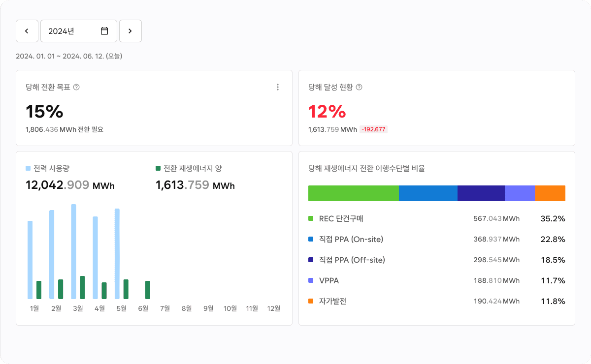Open the calendar icon next to 2024년
591x364 pixels.
pyautogui.click(x=104, y=30)
